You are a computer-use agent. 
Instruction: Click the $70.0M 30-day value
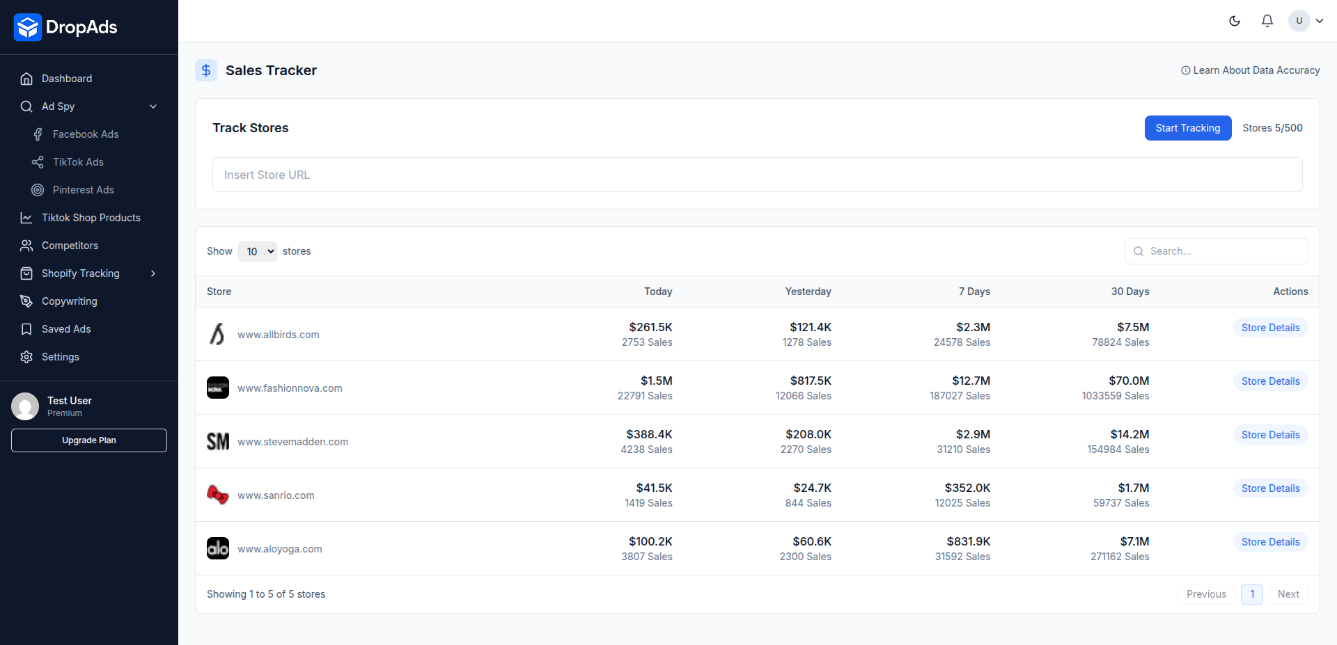(1129, 381)
